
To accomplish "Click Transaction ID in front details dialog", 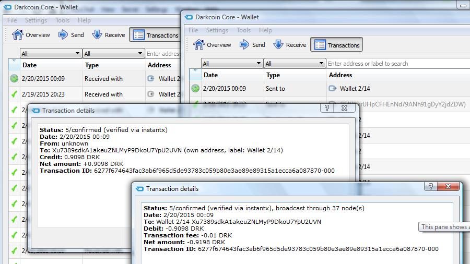I will pyautogui.click(x=291, y=249).
